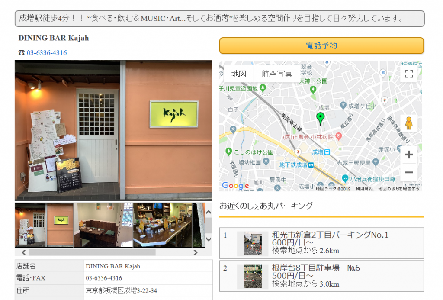443x300 pixels.
Task: Click thumbnail strip scroll down arrow
Action: [209, 239]
